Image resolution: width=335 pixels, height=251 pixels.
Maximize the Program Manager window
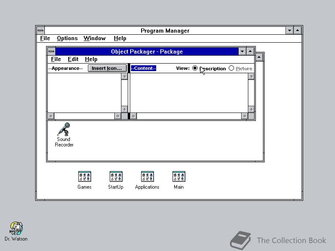[298, 31]
